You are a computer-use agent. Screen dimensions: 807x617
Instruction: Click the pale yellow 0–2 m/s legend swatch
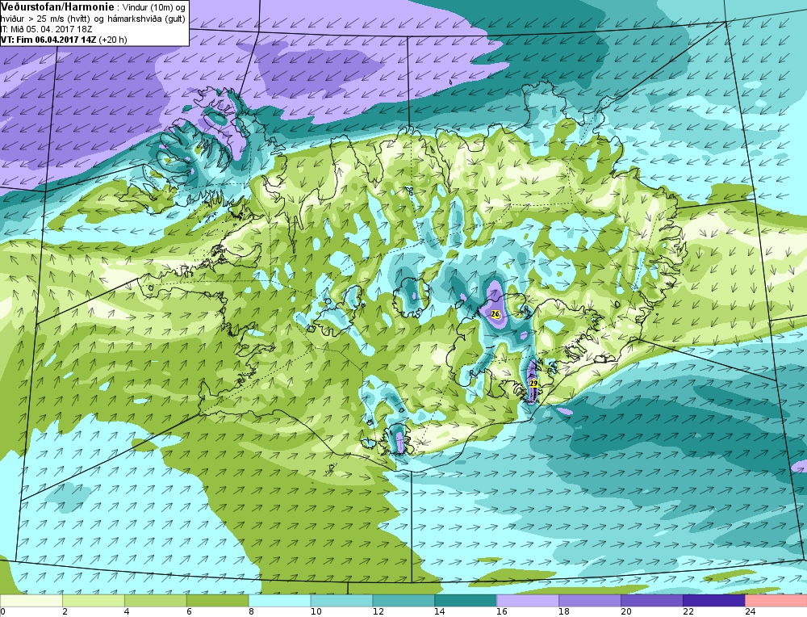(x=31, y=601)
